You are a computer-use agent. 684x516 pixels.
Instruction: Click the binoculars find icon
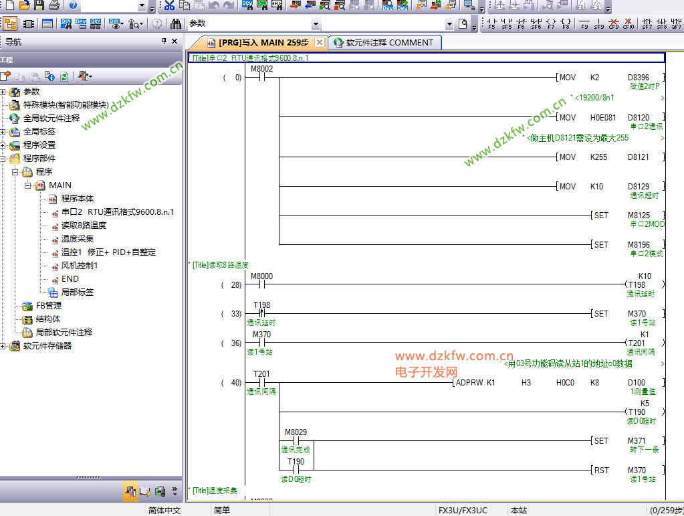click(175, 23)
